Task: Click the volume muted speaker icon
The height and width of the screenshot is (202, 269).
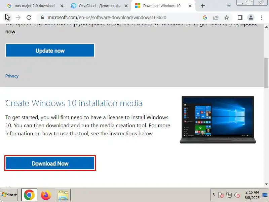Action: [237, 195]
